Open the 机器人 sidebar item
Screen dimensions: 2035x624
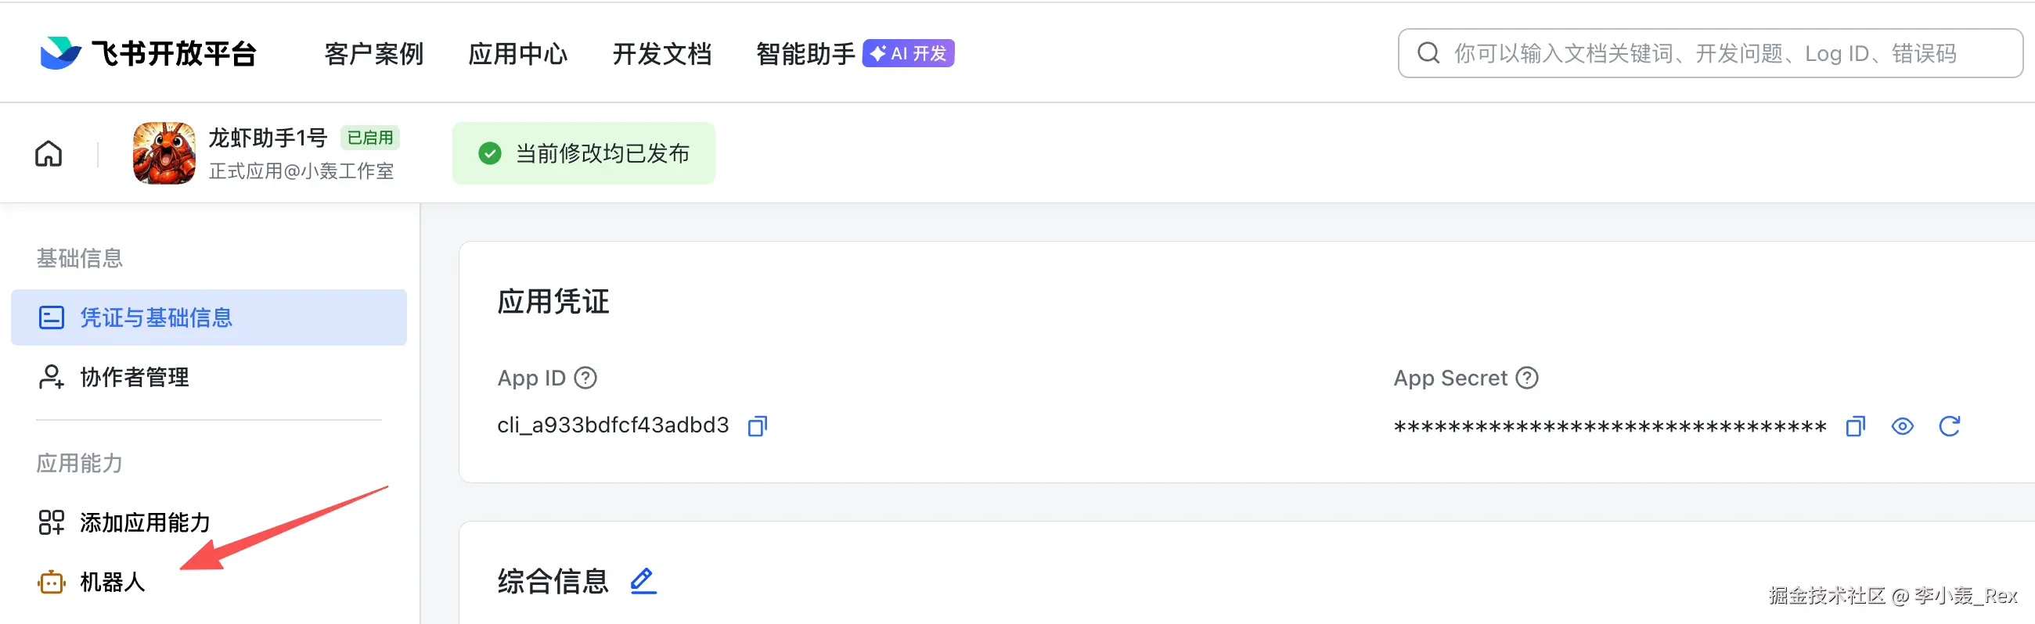[112, 583]
